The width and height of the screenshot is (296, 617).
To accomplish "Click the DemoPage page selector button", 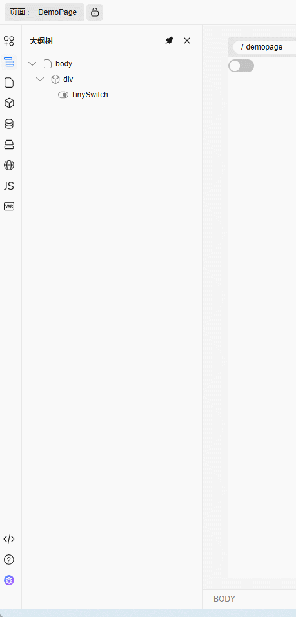I will pos(44,12).
